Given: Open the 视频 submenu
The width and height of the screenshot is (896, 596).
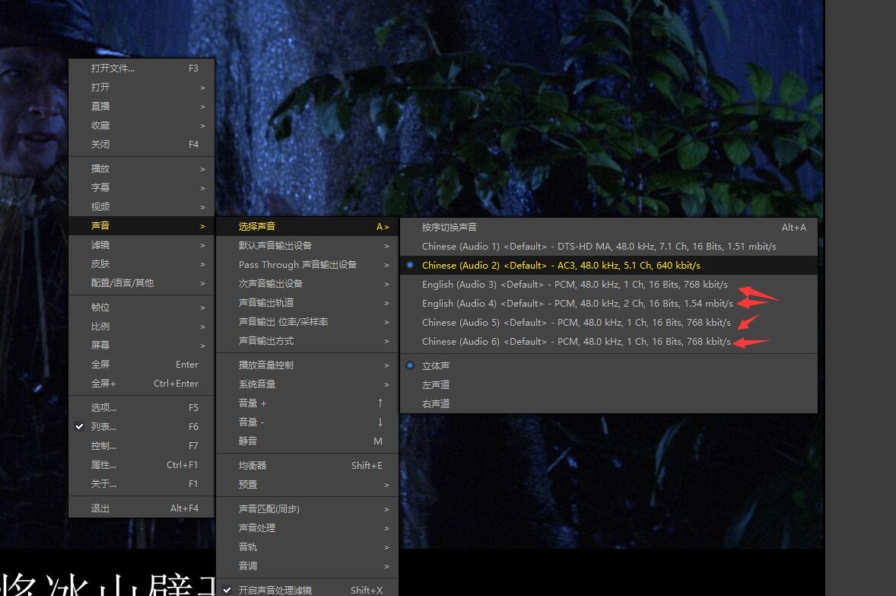Looking at the screenshot, I should point(141,206).
